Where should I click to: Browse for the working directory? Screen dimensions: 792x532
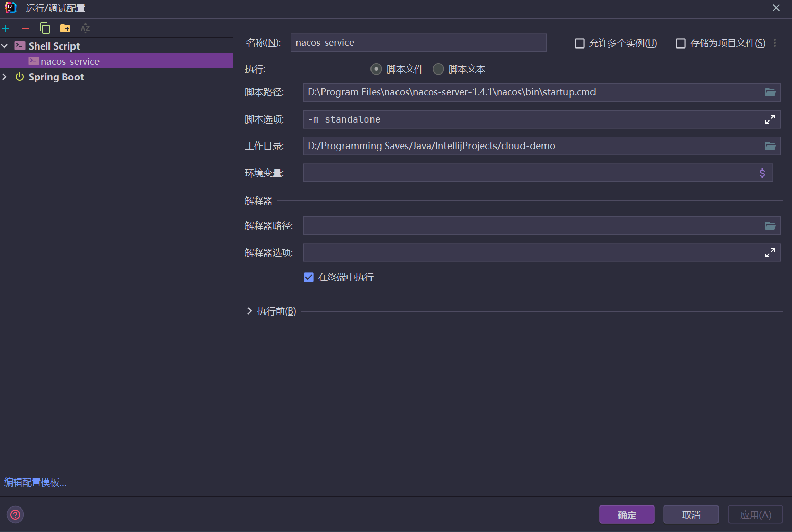point(770,146)
